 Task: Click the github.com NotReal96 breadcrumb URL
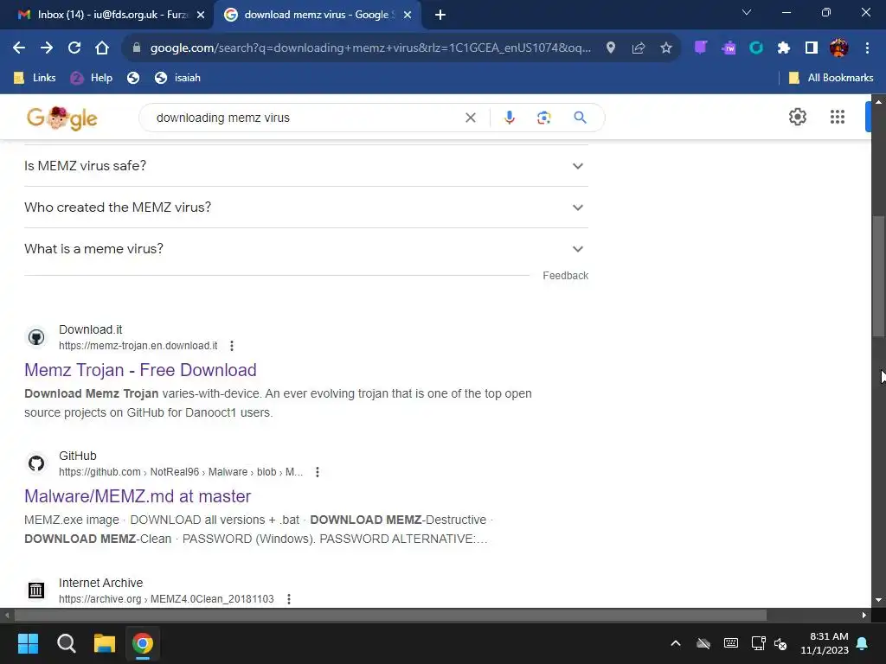181,472
